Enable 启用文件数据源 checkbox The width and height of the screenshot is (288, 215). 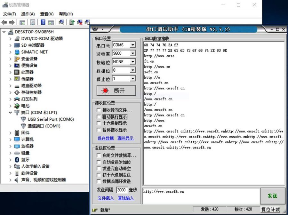pos(99,155)
